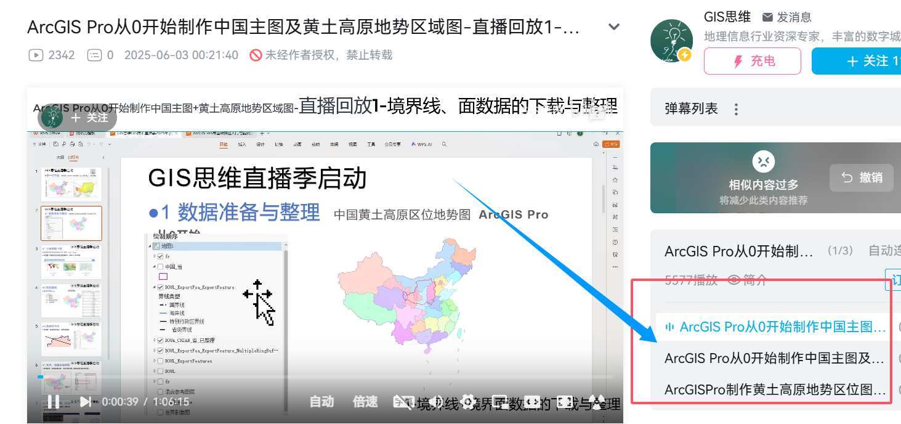Image resolution: width=901 pixels, height=424 pixels.
Task: Mute the player volume icon
Action: [x=436, y=402]
